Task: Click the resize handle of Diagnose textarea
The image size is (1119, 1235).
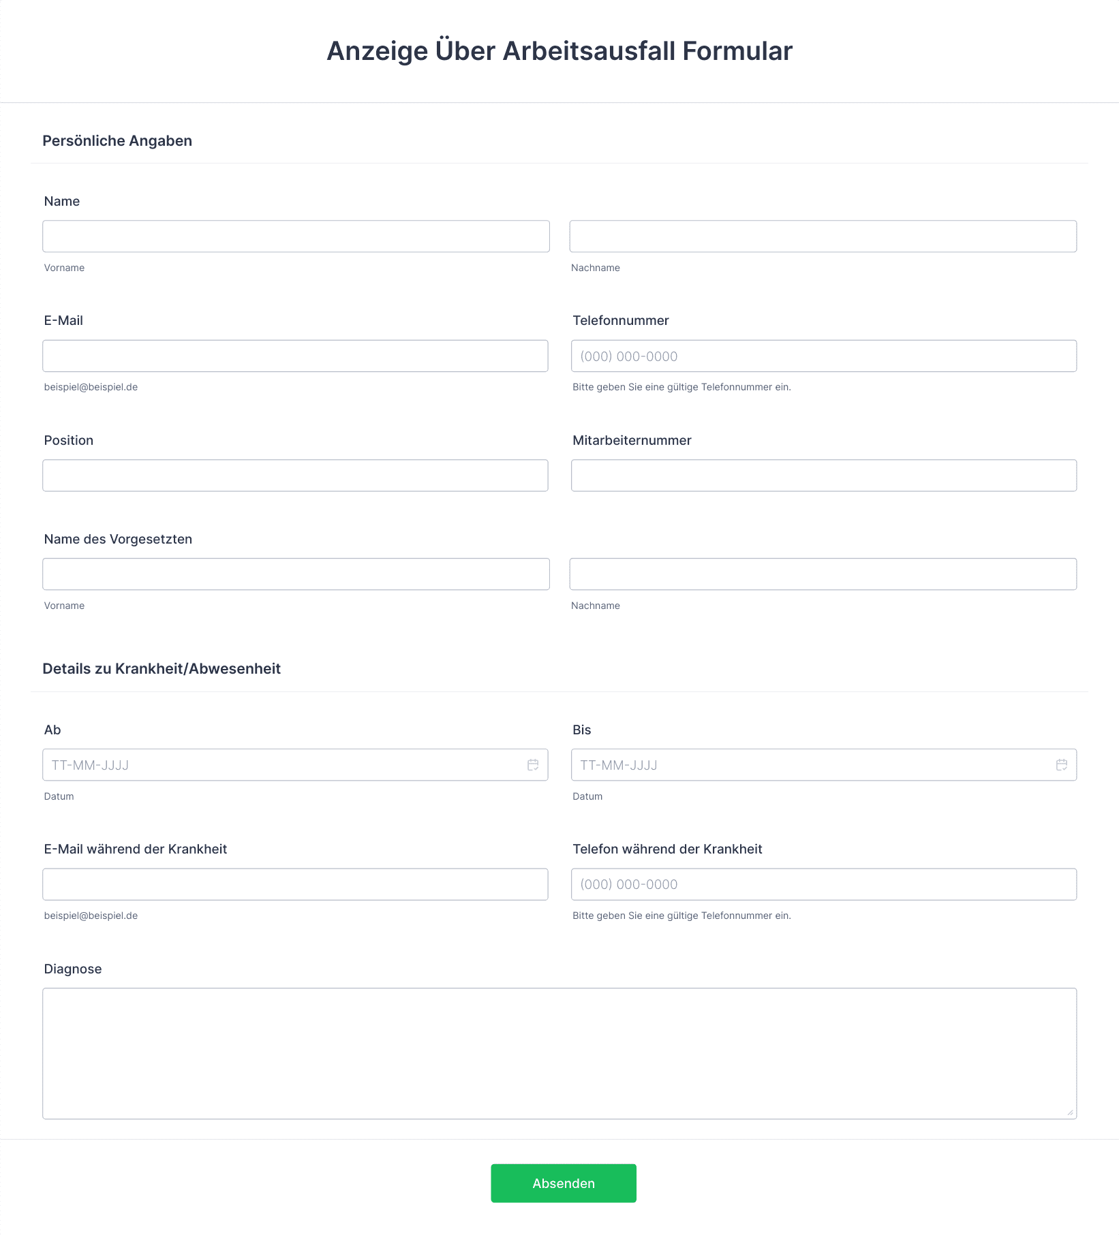Action: pos(1070,1112)
